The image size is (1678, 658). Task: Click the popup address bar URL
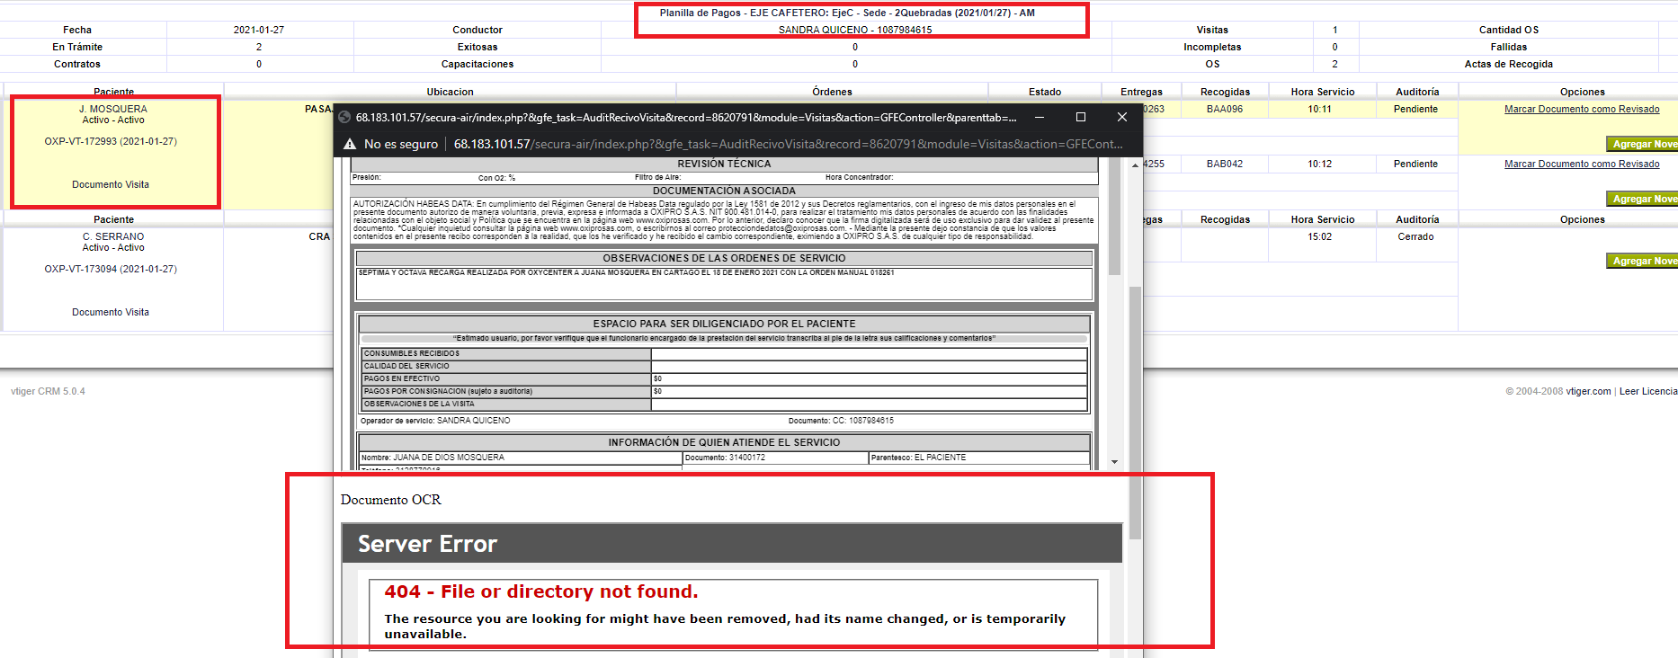(x=788, y=144)
